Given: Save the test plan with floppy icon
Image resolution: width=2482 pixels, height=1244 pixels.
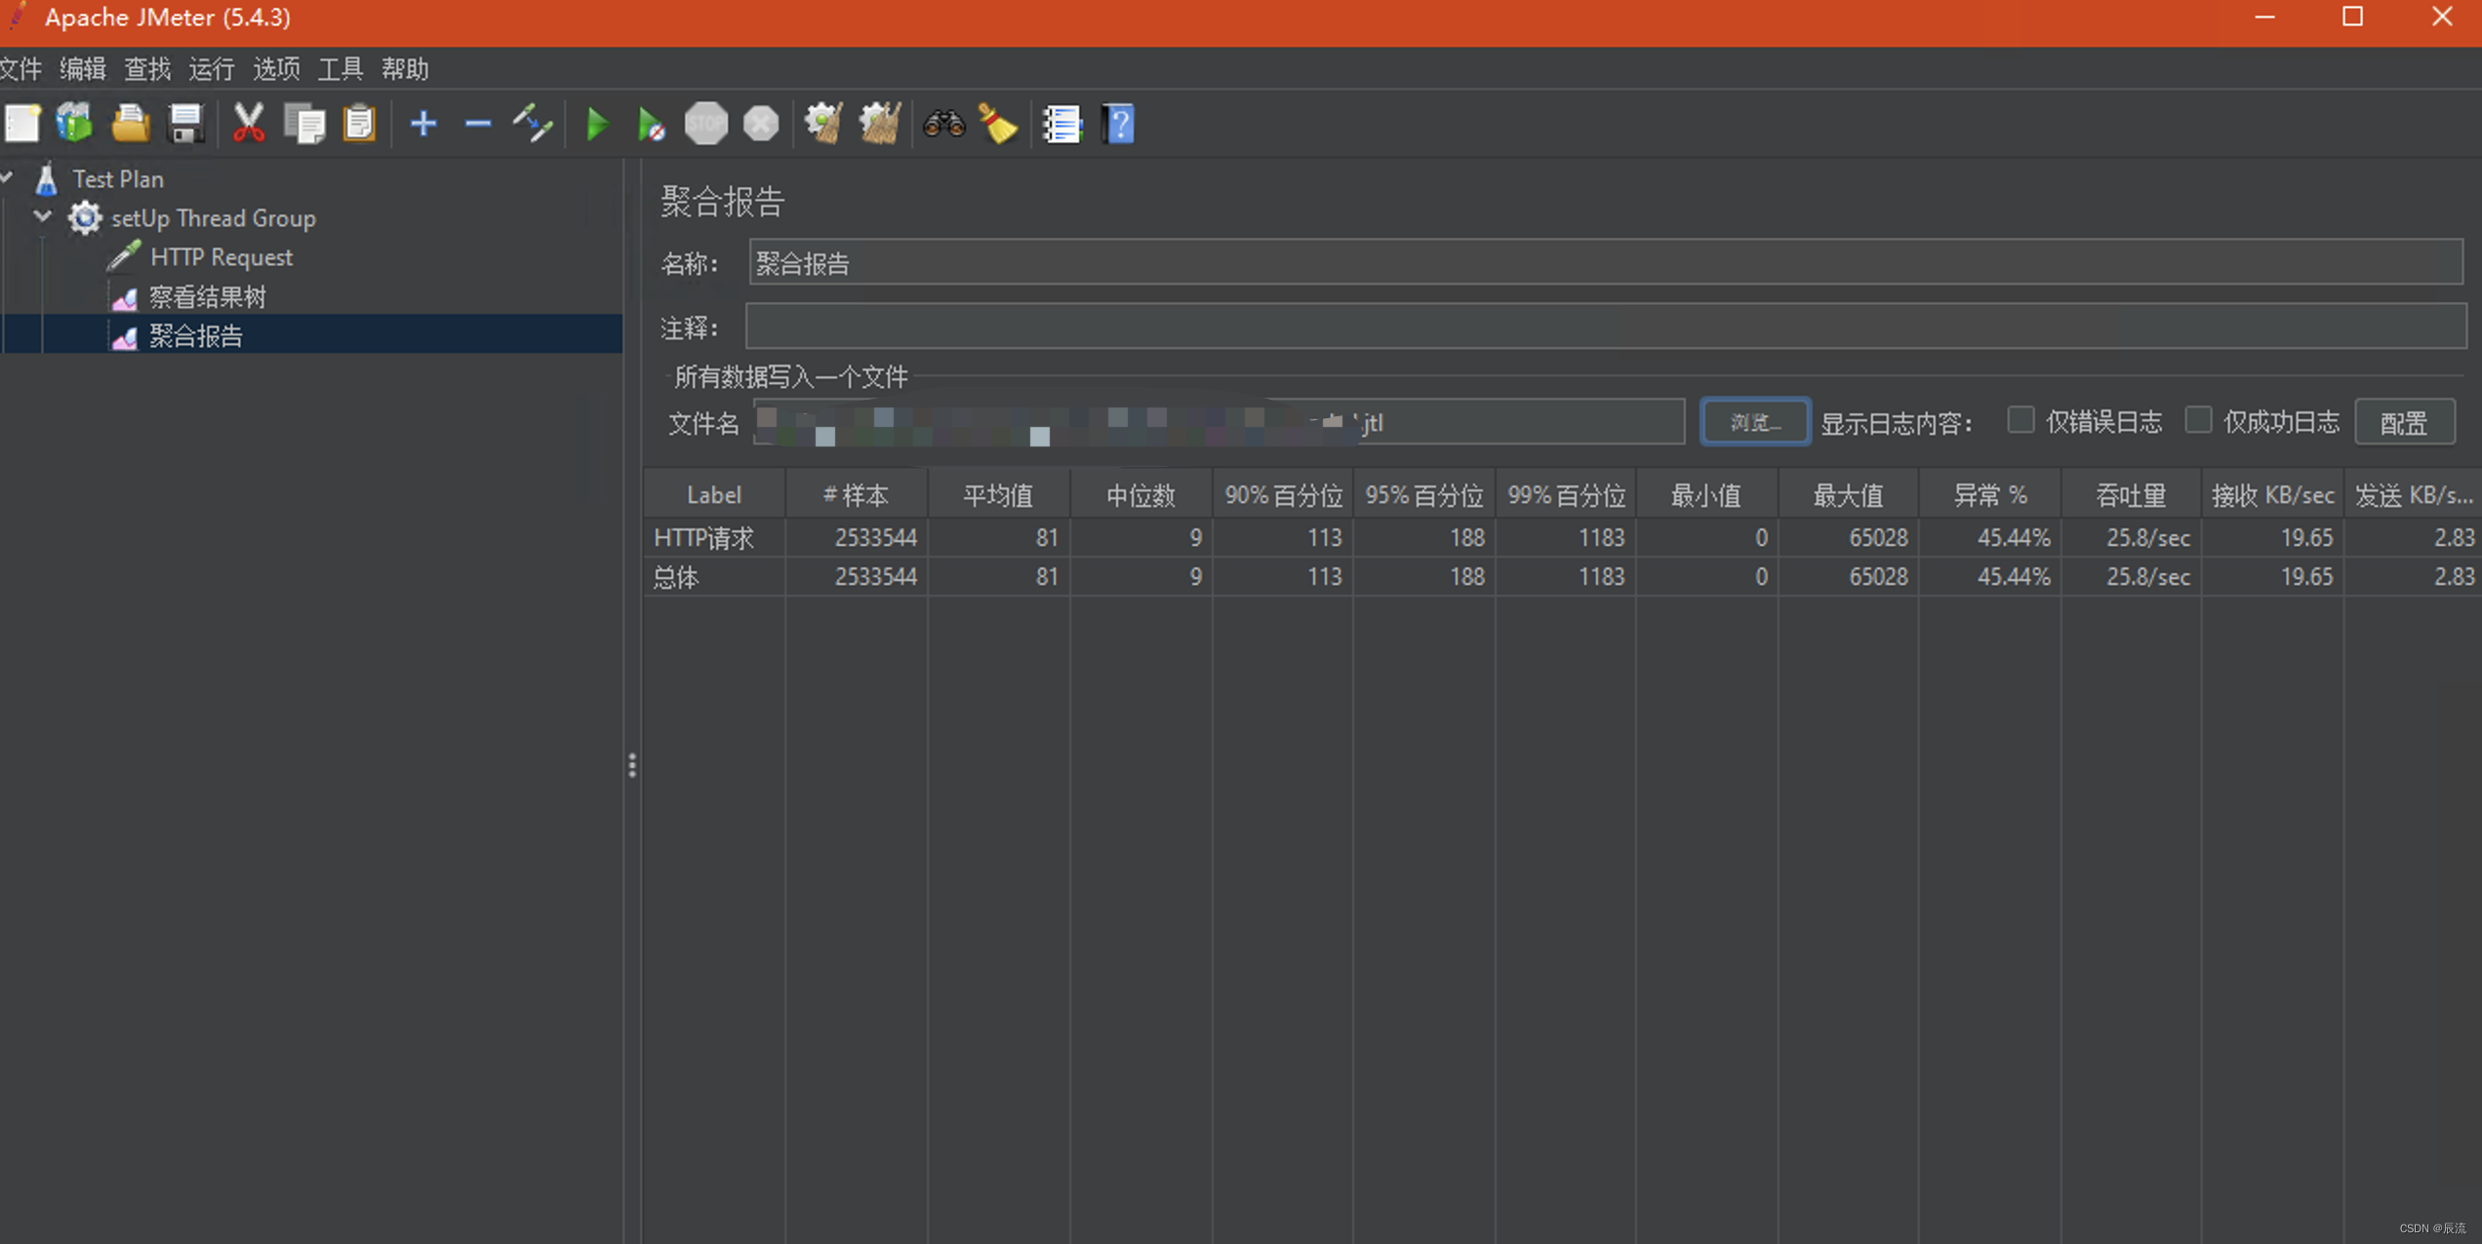Looking at the screenshot, I should (184, 124).
